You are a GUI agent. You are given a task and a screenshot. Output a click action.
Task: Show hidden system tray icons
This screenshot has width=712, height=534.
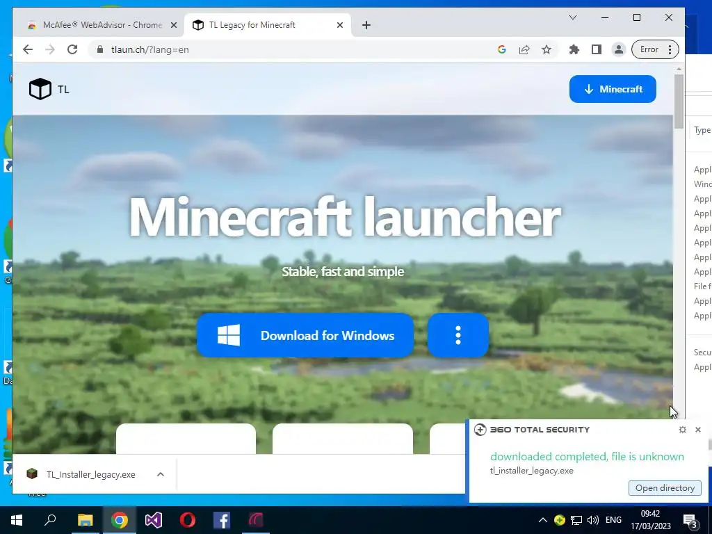pyautogui.click(x=542, y=520)
